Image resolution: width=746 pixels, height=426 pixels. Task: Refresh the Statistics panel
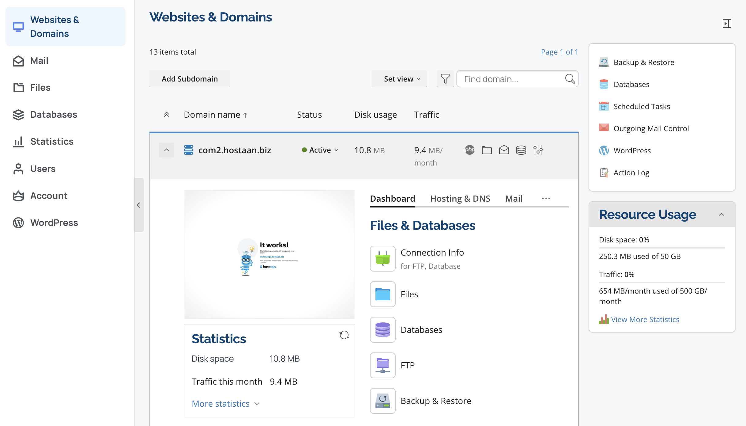(344, 335)
